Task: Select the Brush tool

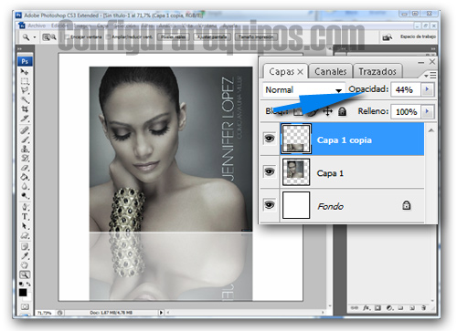Action: point(25,140)
